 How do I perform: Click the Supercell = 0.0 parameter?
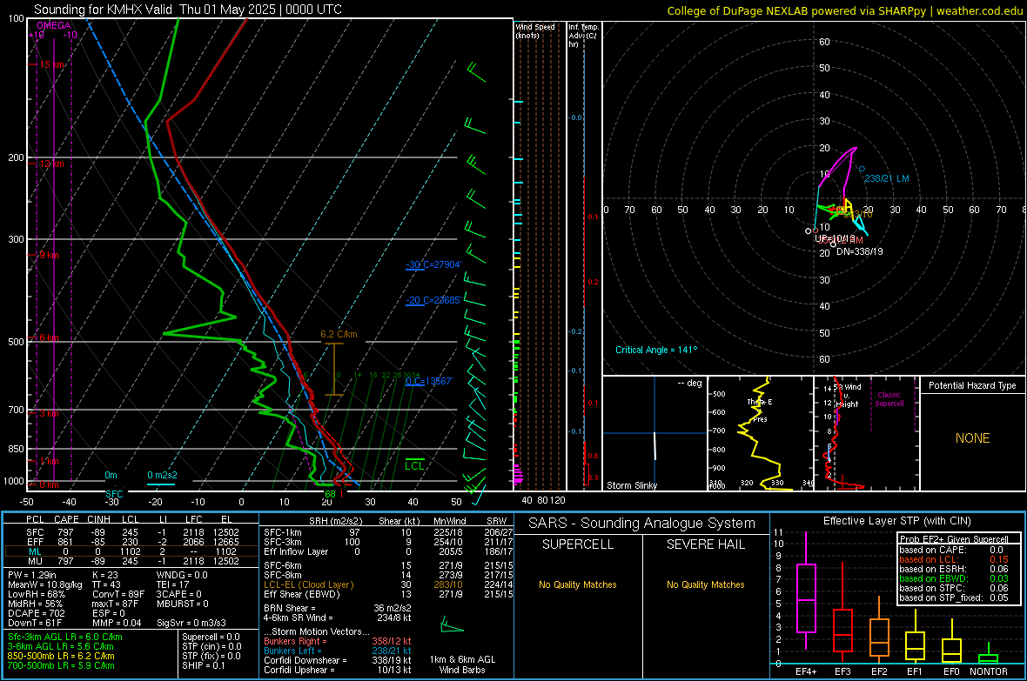coord(211,637)
